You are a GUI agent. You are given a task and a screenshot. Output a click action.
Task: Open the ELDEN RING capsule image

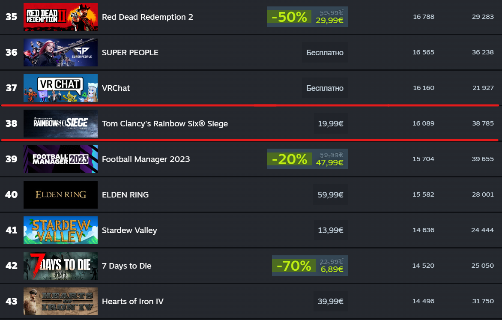click(60, 195)
